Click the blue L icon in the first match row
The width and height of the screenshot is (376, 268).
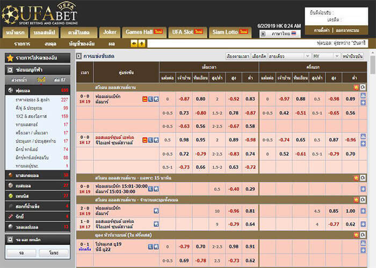click(x=150, y=99)
